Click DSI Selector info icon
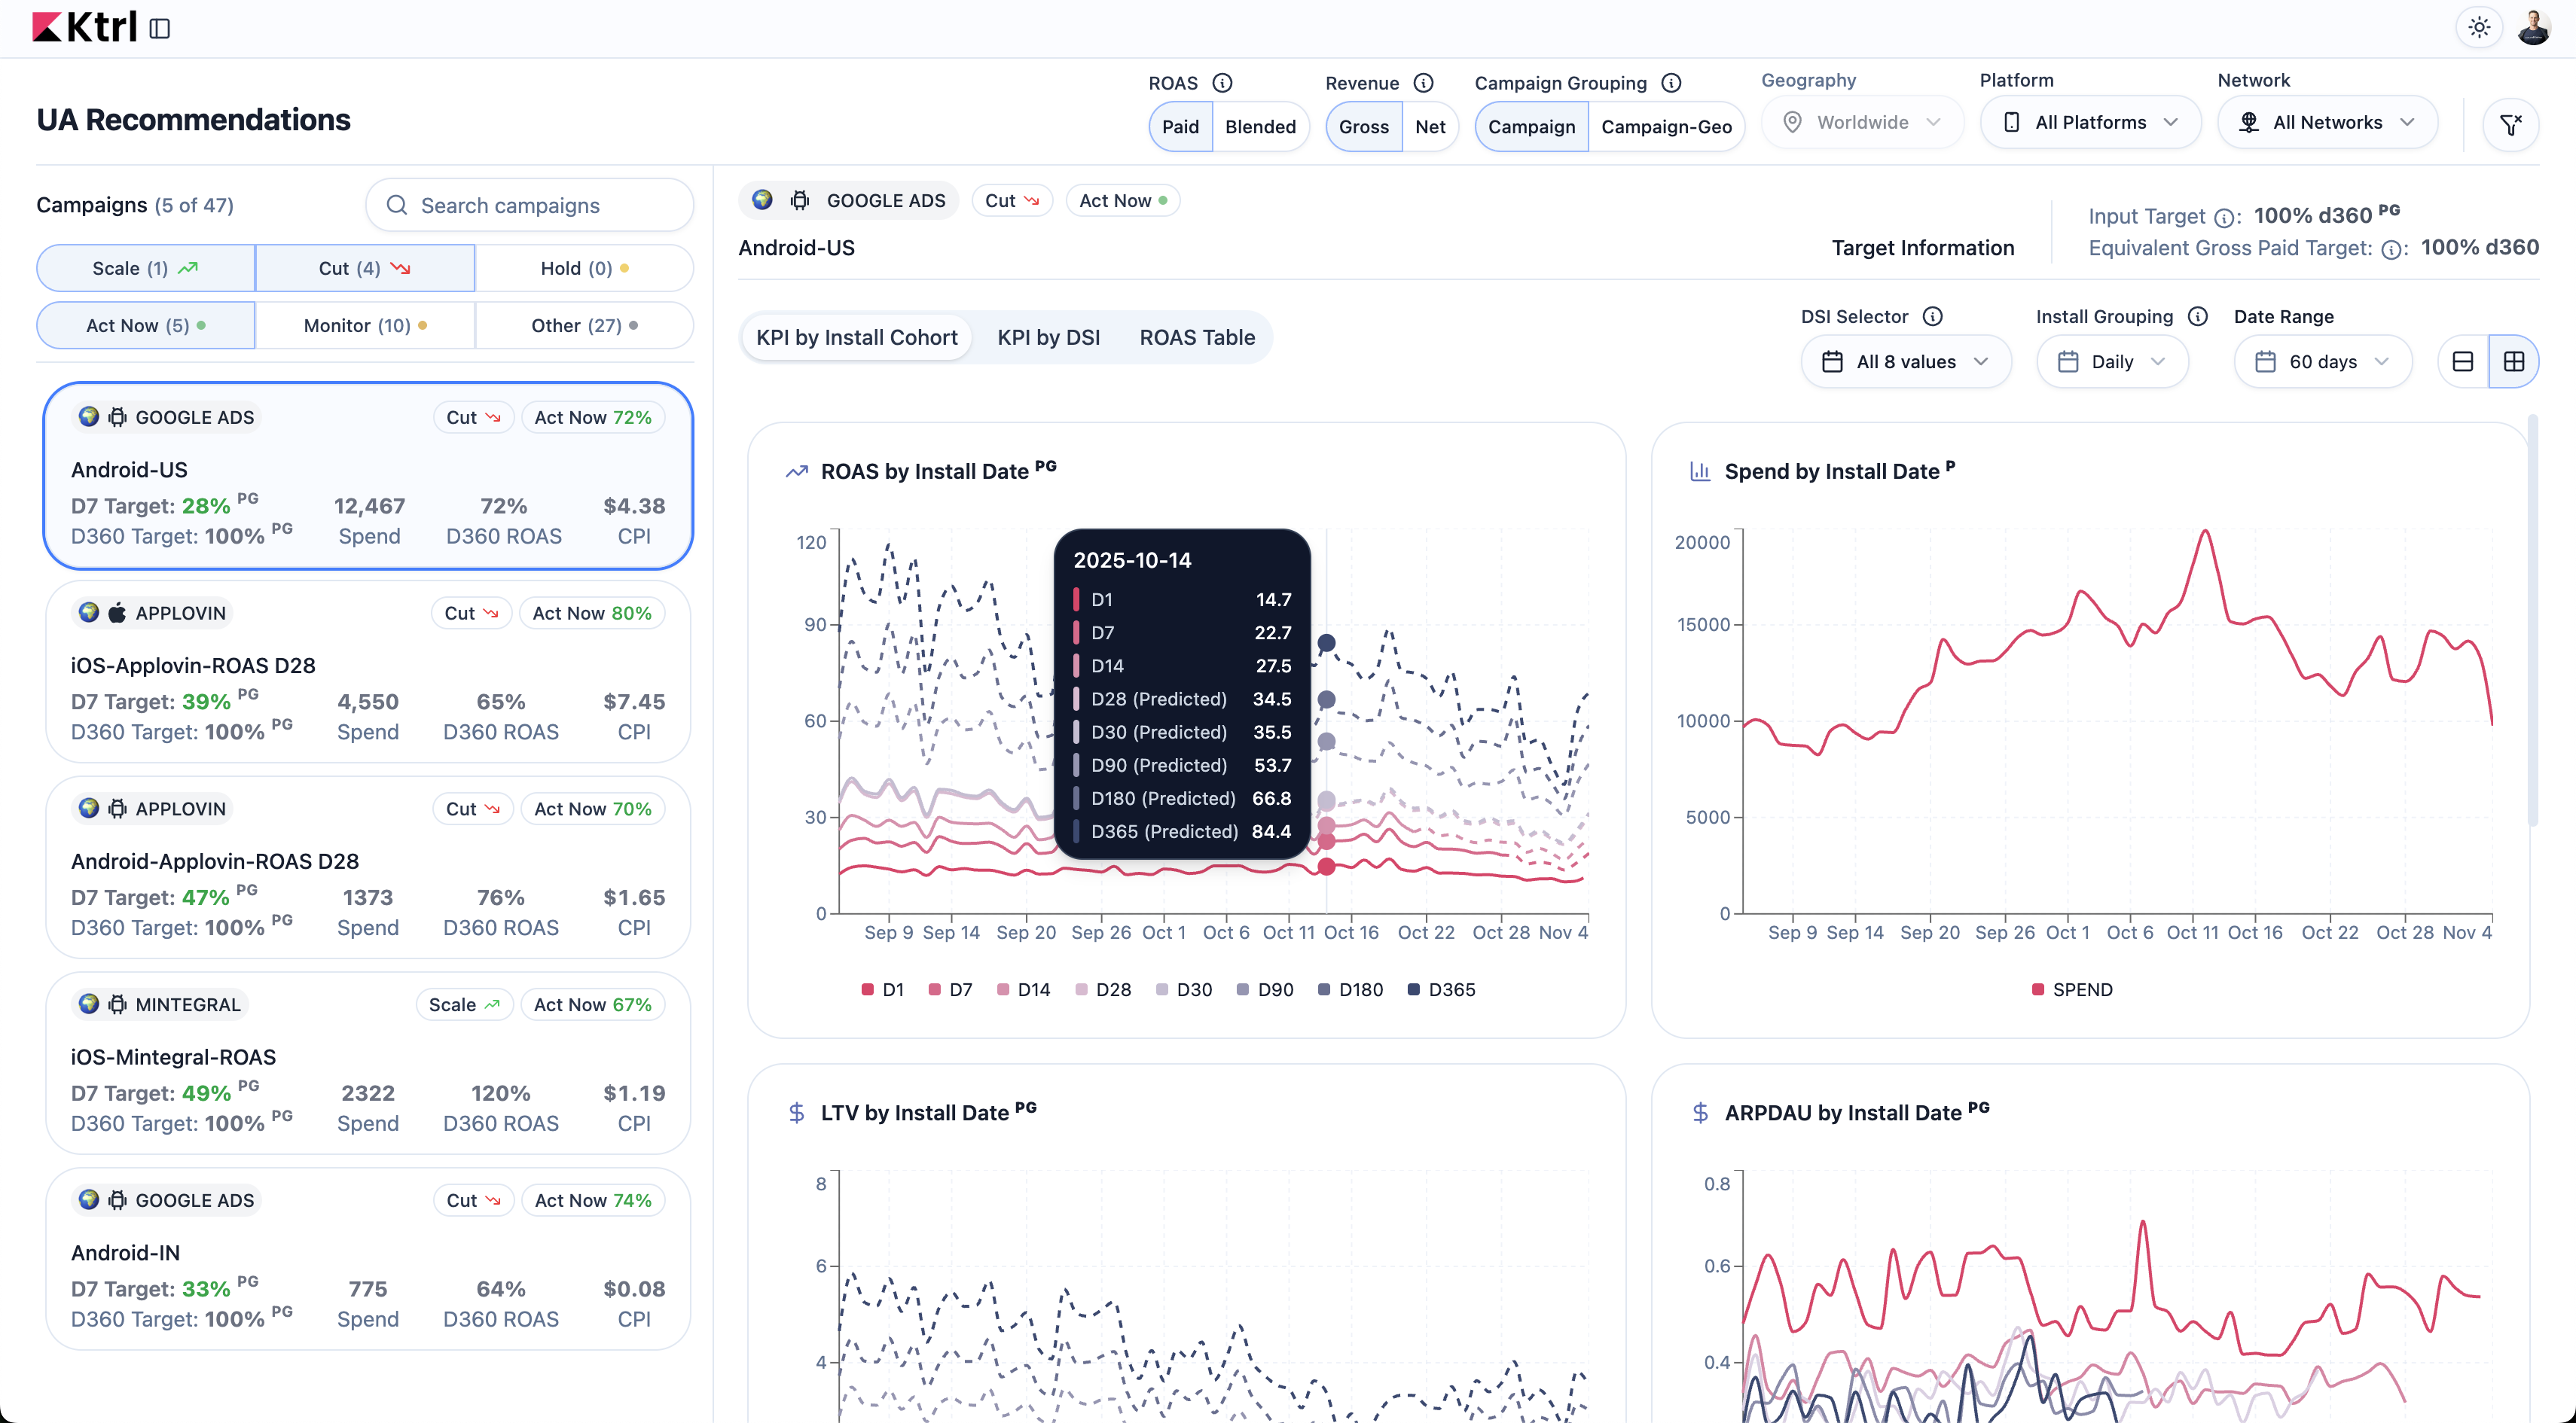This screenshot has height=1423, width=2576. coord(1933,317)
